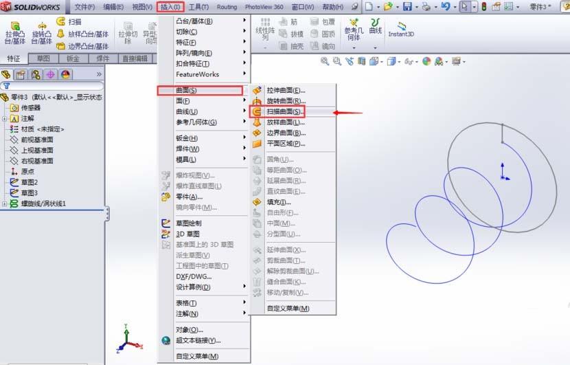The image size is (570, 365).
Task: Open the DimXpertManager tab icon
Action: pos(51,75)
